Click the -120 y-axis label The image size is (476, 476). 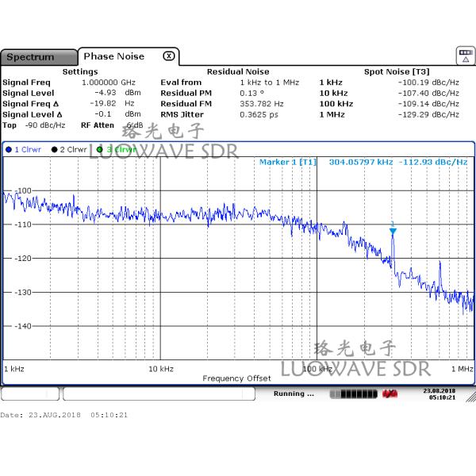(x=23, y=259)
